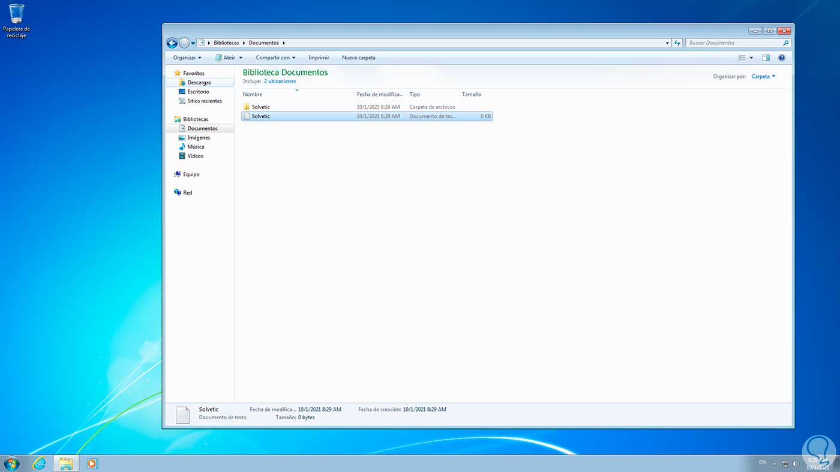Sort by the Tamaño column header
The height and width of the screenshot is (472, 840).
(x=476, y=95)
